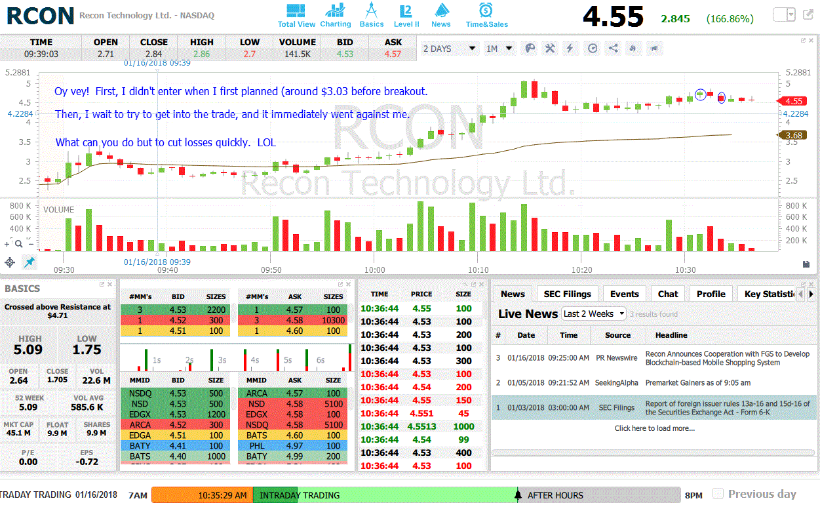Image resolution: width=820 pixels, height=505 pixels.
Task: Open Premarket Gainers as of 9:05 am headline
Action: [698, 382]
